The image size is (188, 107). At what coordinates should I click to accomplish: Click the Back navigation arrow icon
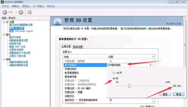(5, 12)
